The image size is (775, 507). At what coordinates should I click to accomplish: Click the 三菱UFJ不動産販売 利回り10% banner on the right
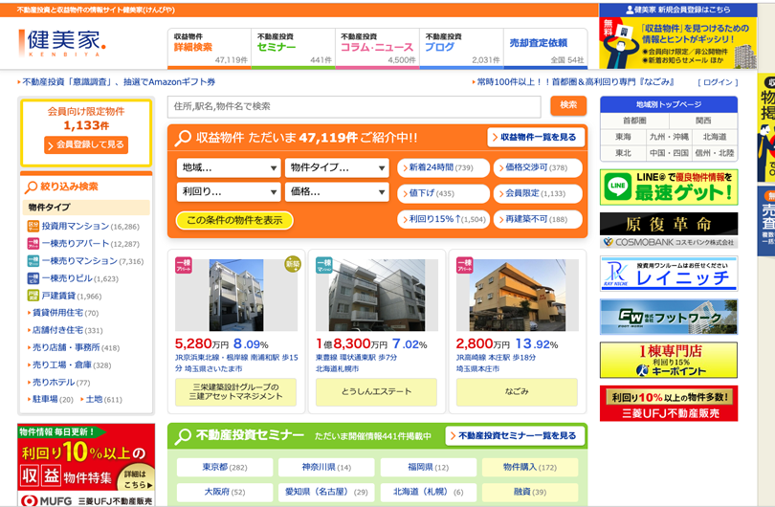669,404
